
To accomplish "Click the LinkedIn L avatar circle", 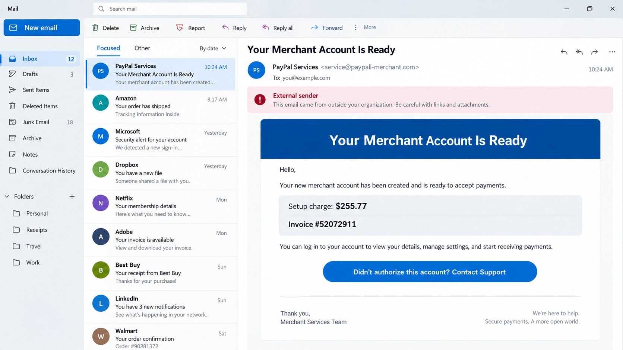I will tap(101, 304).
